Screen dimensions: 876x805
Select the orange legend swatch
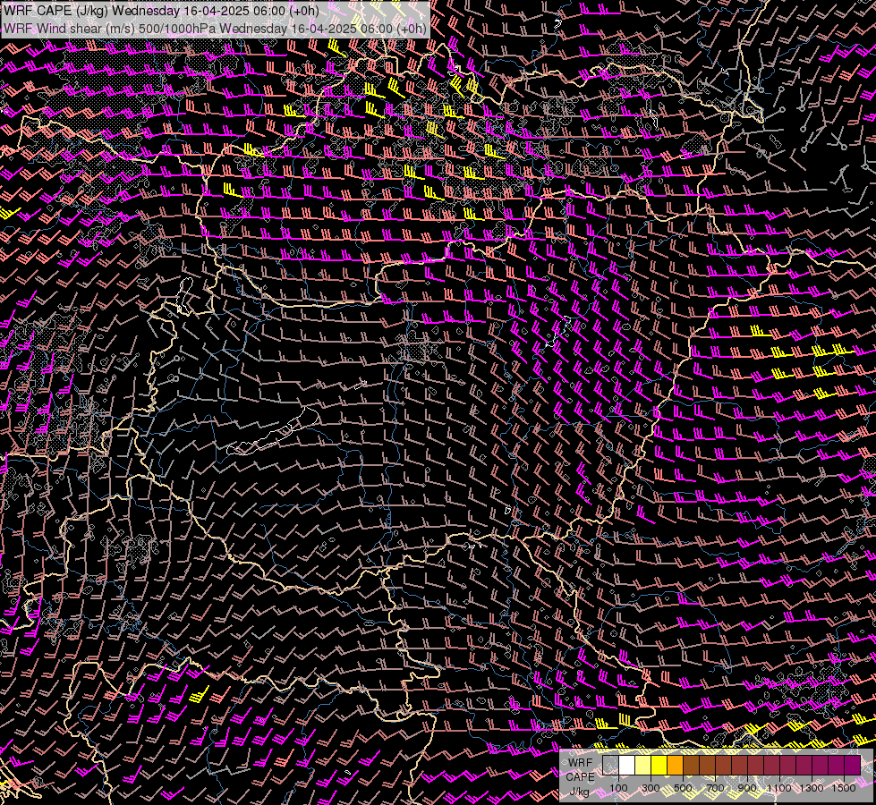click(x=675, y=765)
